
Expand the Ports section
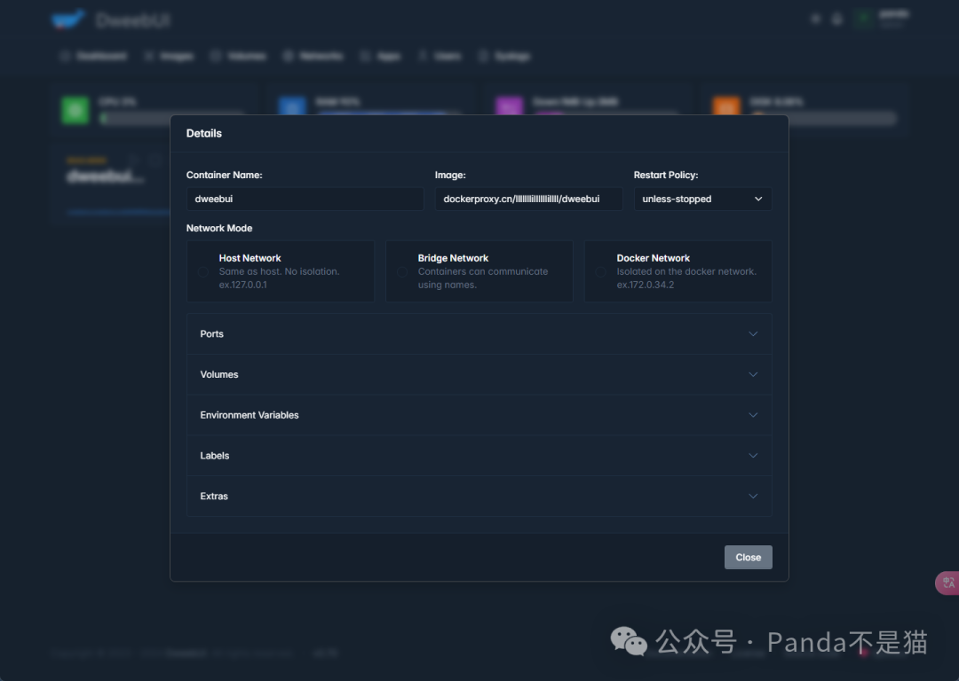[479, 334]
